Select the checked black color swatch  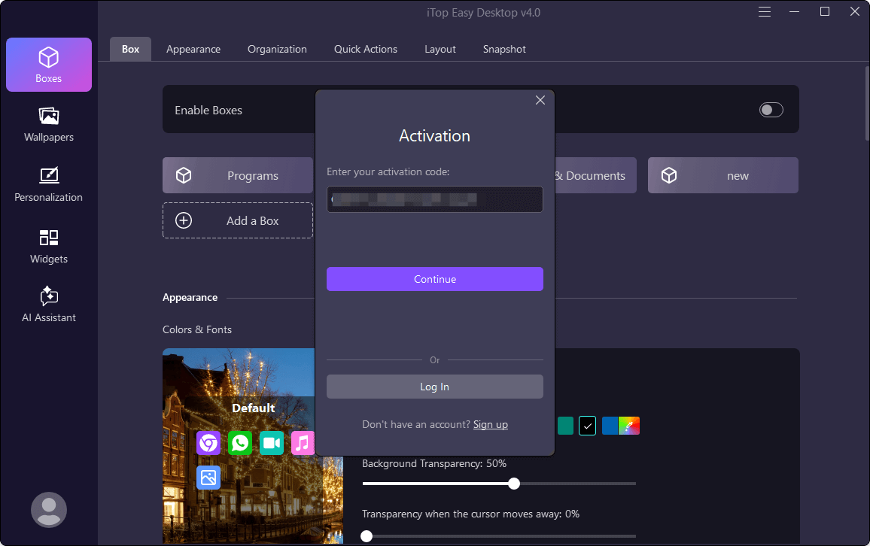coord(588,426)
